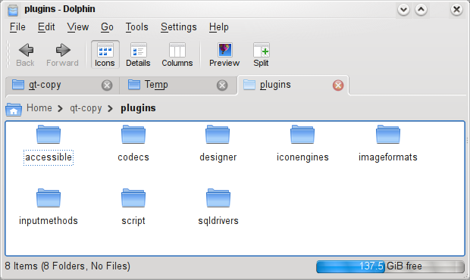The height and width of the screenshot is (280, 470).
Task: Split the view with Split button
Action: tap(261, 54)
